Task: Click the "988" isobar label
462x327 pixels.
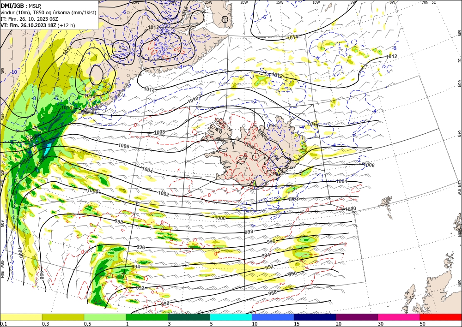Action: (272, 293)
